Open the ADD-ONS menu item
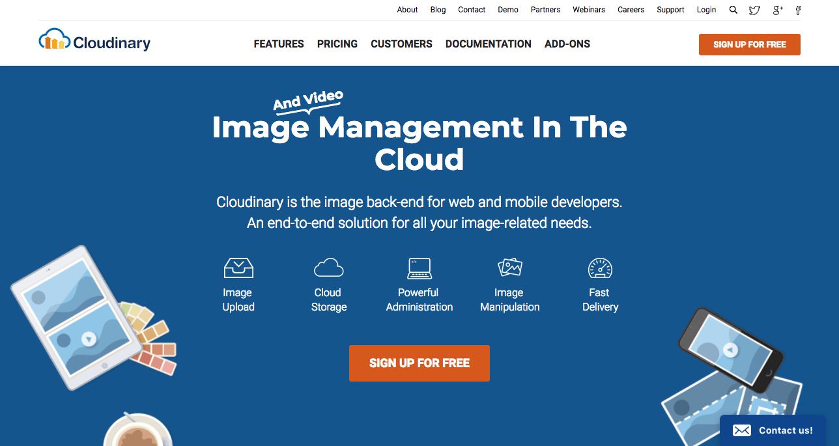This screenshot has width=839, height=446. point(567,44)
